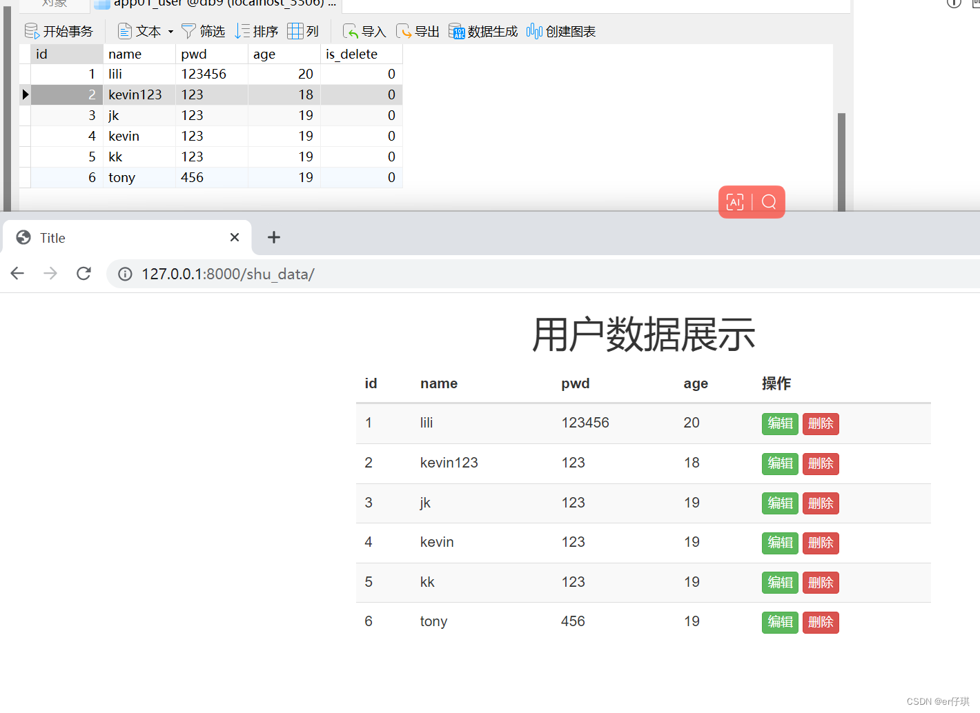Click the site info icon in address bar
The height and width of the screenshot is (713, 980).
click(125, 274)
